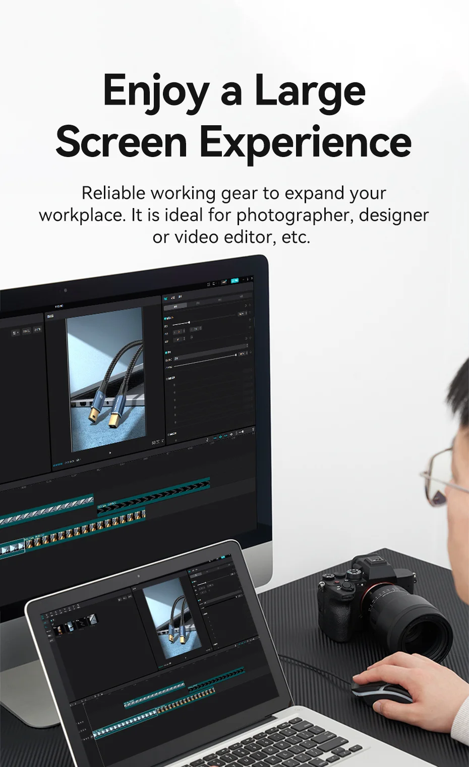Image resolution: width=469 pixels, height=767 pixels.
Task: Click the layout icon left of the monitor export button
Action: tap(224, 282)
